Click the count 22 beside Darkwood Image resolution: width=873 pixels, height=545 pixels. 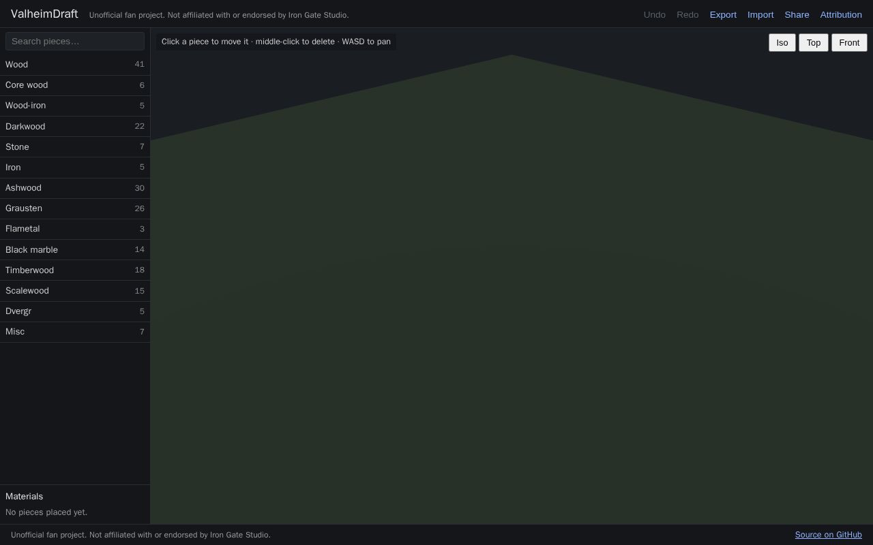139,127
